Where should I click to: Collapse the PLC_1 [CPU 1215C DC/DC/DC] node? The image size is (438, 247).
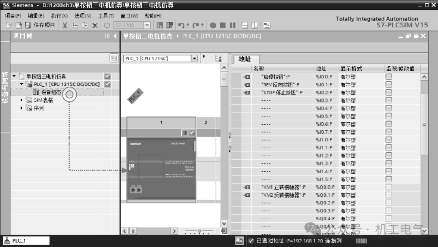click(x=21, y=84)
